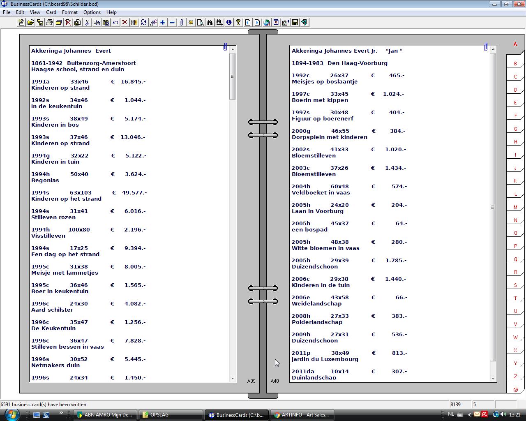526x421 pixels.
Task: Click the paperclip on the right card
Action: pos(486,47)
